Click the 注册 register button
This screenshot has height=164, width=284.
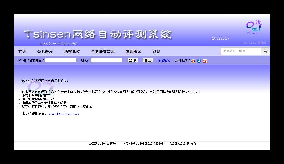pyautogui.click(x=148, y=60)
